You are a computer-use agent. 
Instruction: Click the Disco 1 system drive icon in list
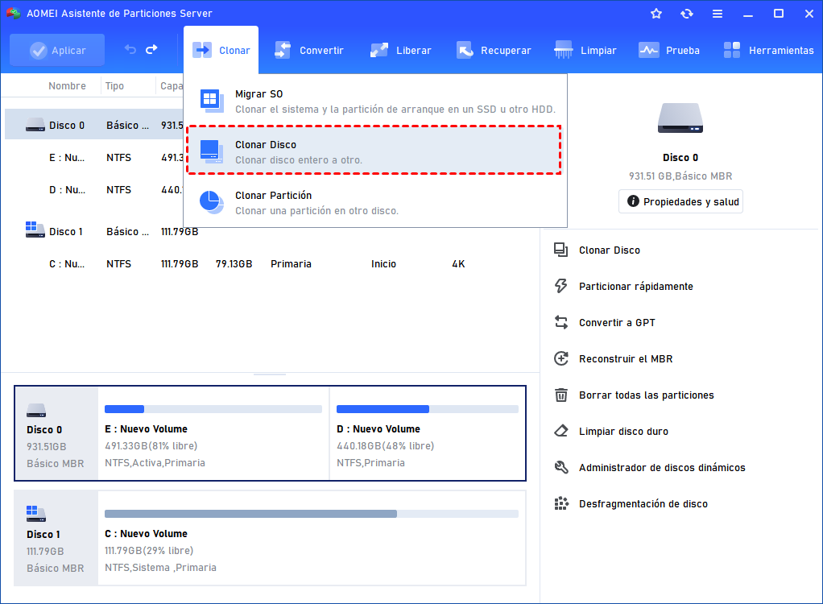coord(35,230)
